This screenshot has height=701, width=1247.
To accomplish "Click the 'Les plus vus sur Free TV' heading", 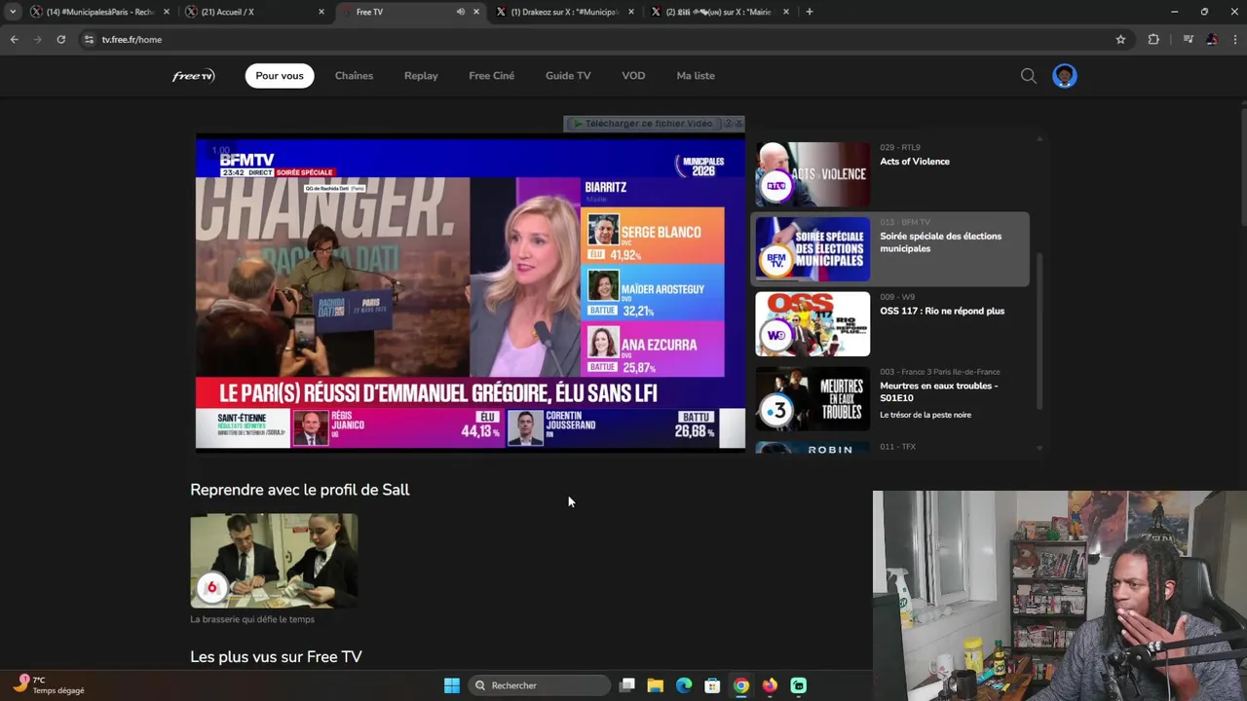I will click(276, 657).
